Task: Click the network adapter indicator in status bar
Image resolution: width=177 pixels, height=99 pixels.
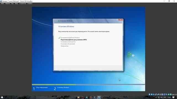Action: pos(156,95)
